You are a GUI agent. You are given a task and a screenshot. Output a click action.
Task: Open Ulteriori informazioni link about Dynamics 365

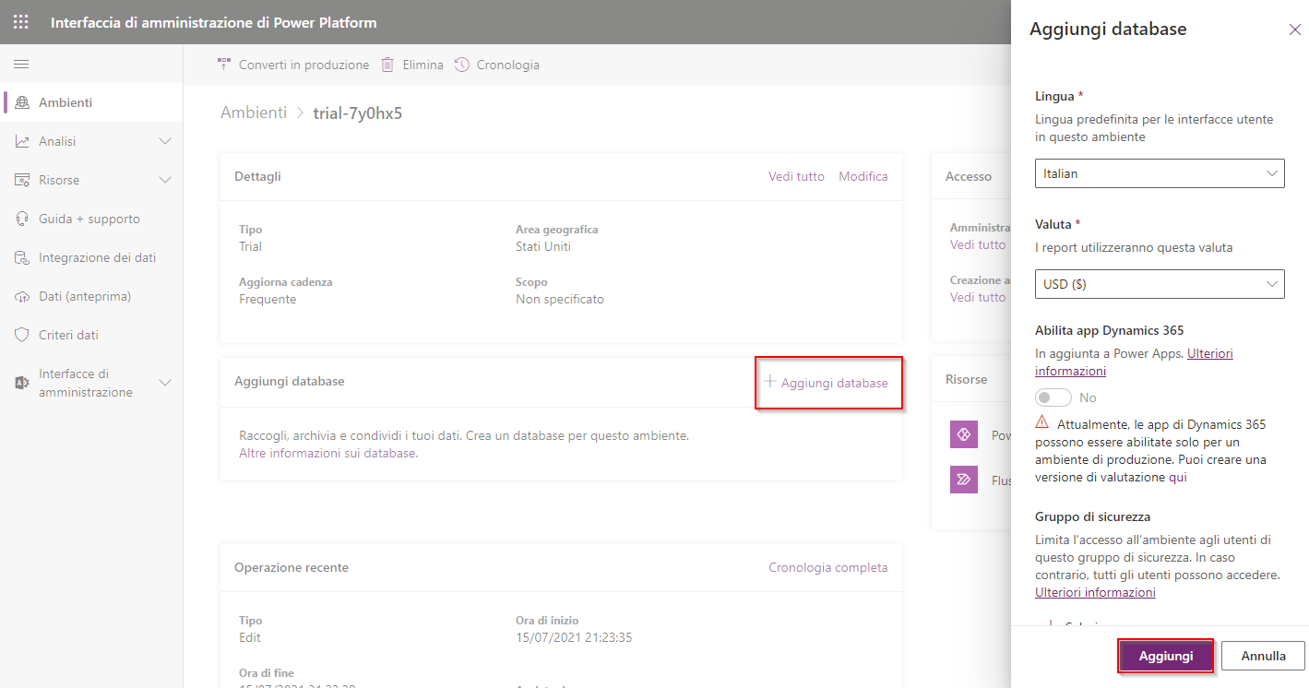pos(1134,362)
